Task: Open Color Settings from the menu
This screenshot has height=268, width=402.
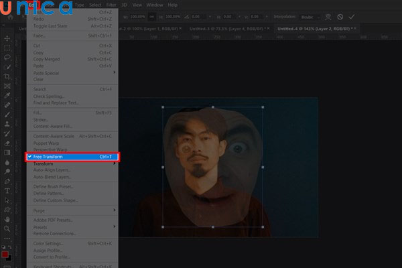Action: 72,243
